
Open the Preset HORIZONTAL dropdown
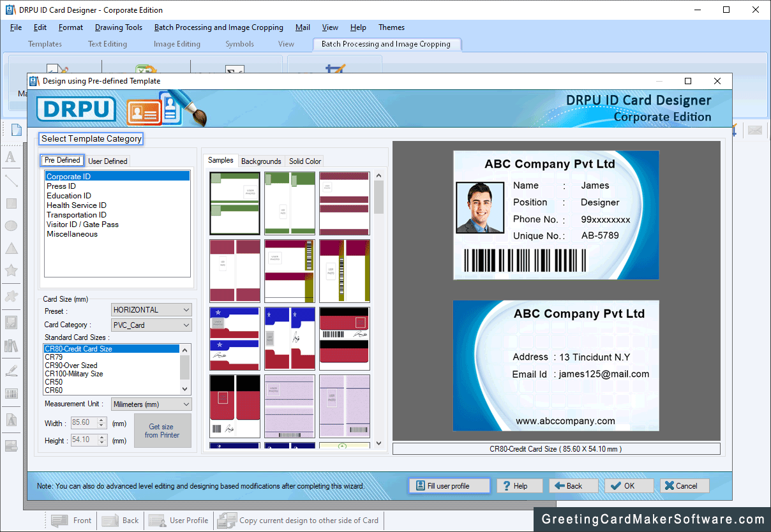151,310
